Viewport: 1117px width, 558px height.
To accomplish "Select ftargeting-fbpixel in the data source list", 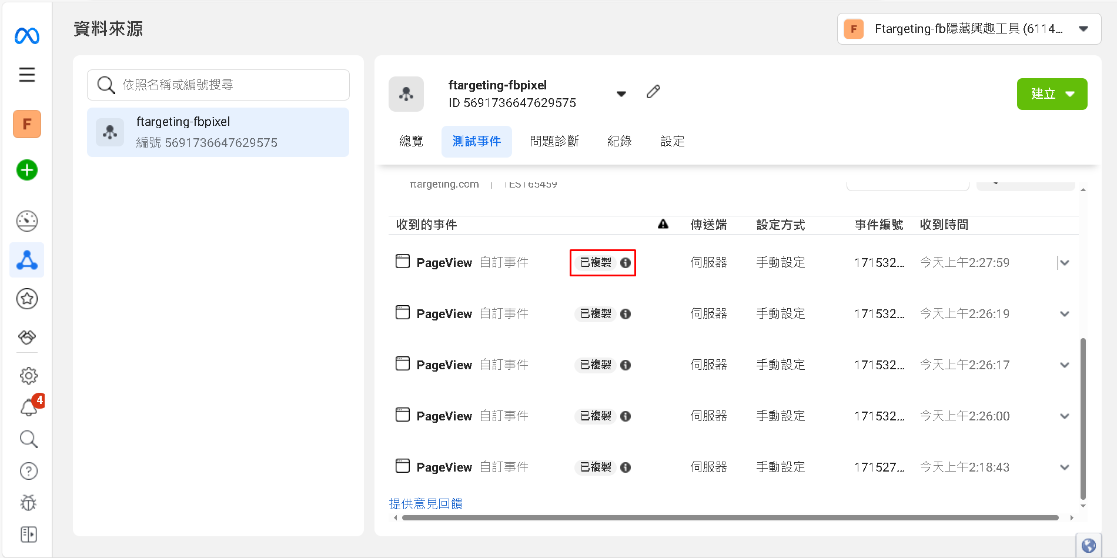I will (x=218, y=132).
